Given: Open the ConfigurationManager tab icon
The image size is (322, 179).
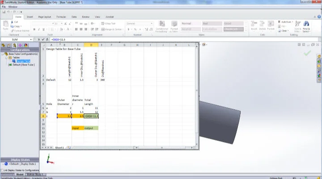Looking at the screenshot, I should point(15,45).
